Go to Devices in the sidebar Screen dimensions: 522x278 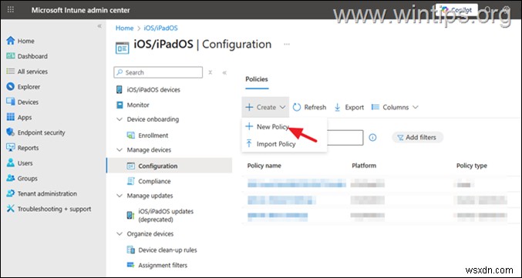click(28, 102)
